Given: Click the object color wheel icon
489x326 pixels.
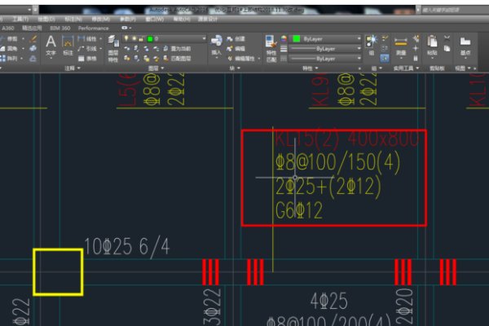Looking at the screenshot, I should [284, 38].
